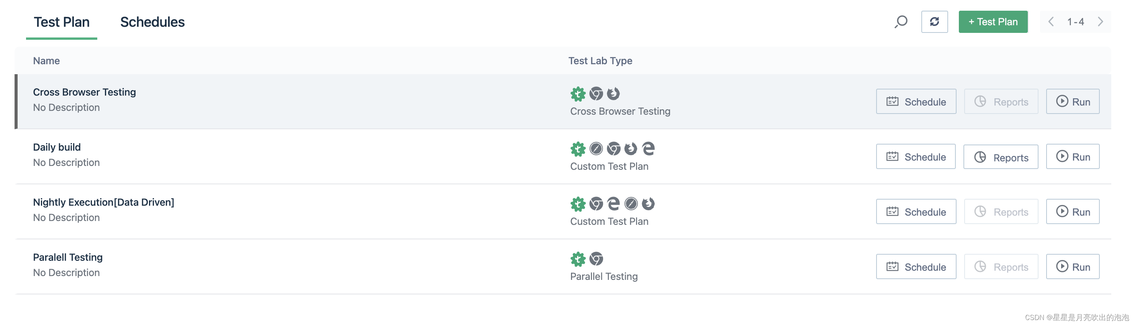Viewport: 1135px width, 325px height.
Task: Open Reports for Daily build
Action: click(1001, 157)
